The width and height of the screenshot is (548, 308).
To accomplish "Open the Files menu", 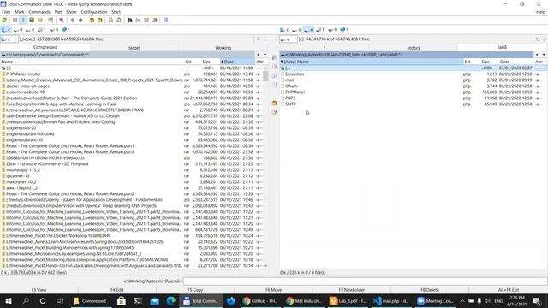I will click(x=6, y=12).
